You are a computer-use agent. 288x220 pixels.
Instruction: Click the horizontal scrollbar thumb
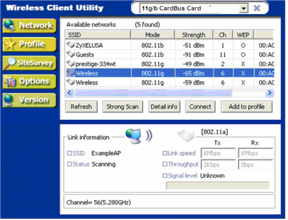pyautogui.click(x=153, y=93)
